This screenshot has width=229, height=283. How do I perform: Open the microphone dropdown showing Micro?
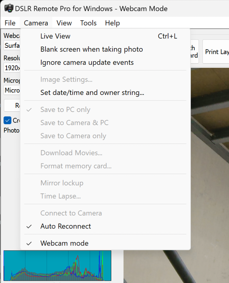(x=12, y=90)
